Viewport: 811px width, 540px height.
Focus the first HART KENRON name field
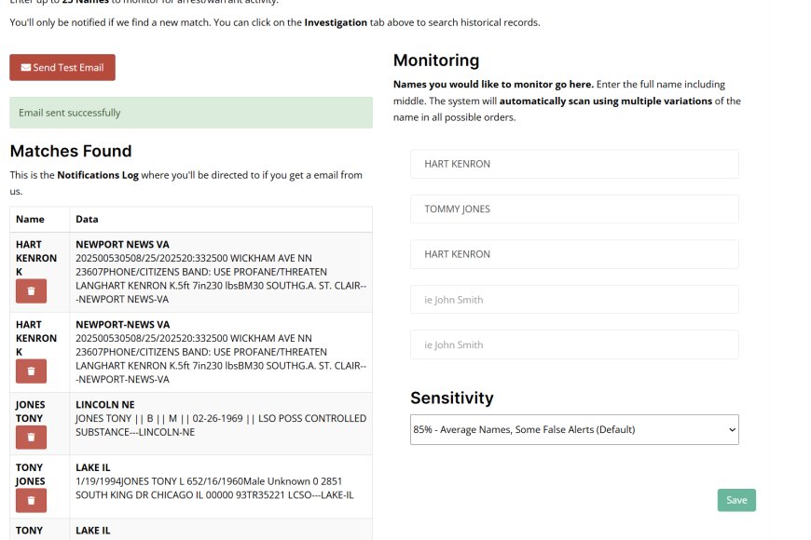pos(574,164)
